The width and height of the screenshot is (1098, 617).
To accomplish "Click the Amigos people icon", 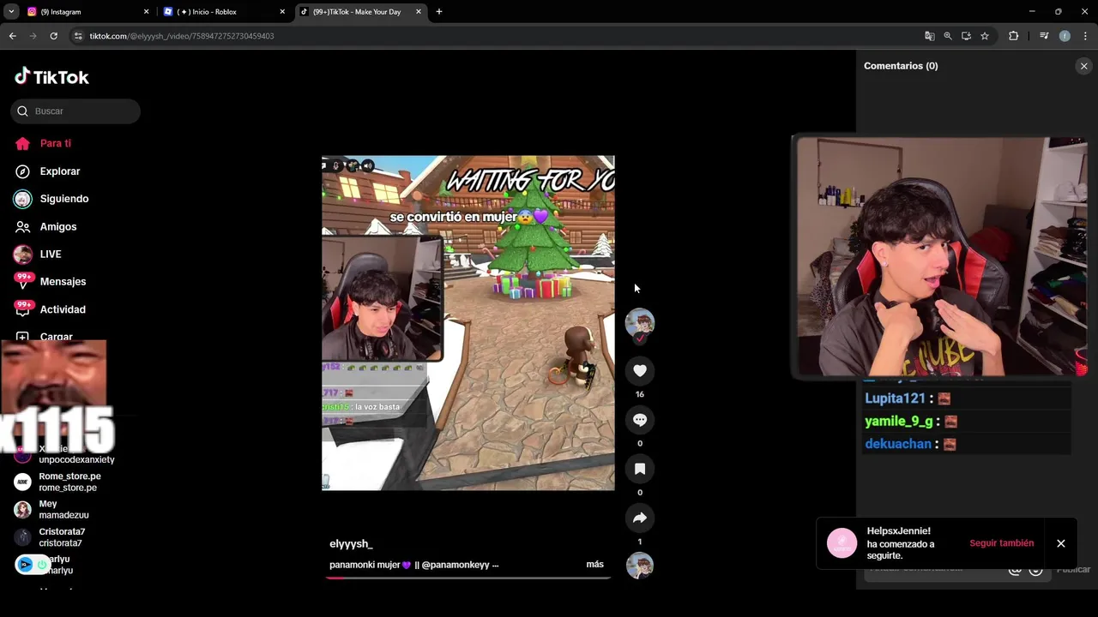I will click(x=22, y=226).
